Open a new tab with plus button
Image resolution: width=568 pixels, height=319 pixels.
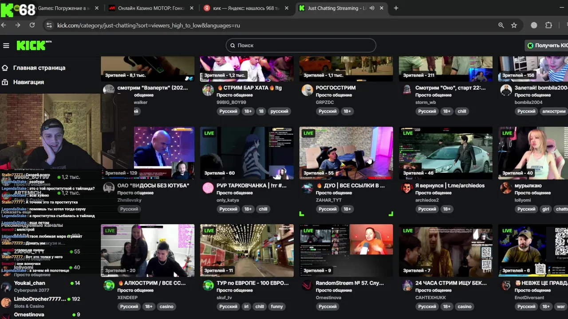point(396,8)
